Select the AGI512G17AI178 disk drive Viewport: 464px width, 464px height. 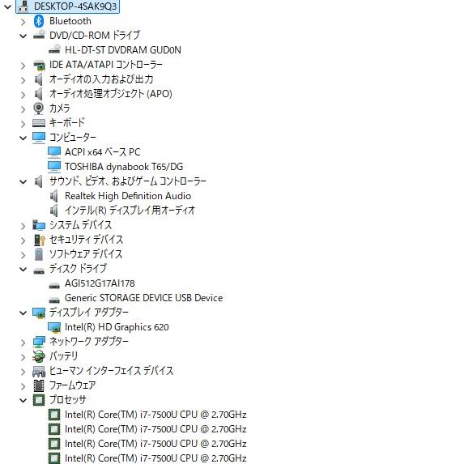(x=100, y=283)
